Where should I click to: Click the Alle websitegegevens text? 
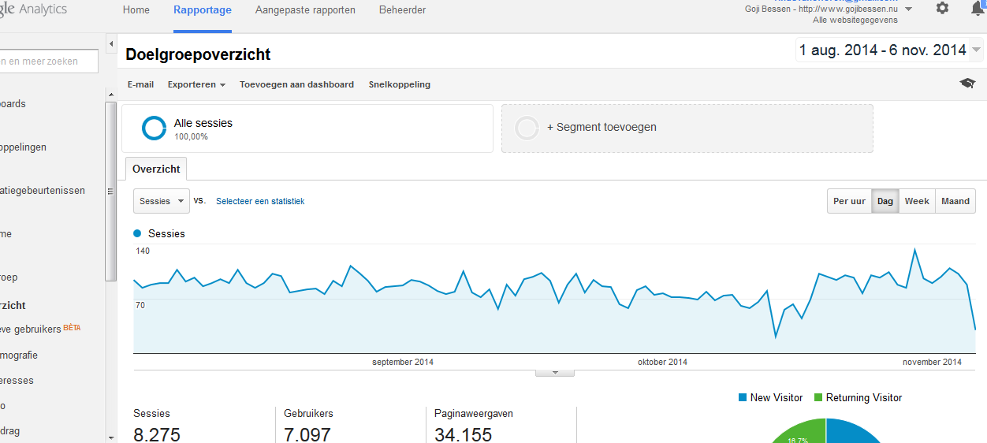(x=855, y=20)
